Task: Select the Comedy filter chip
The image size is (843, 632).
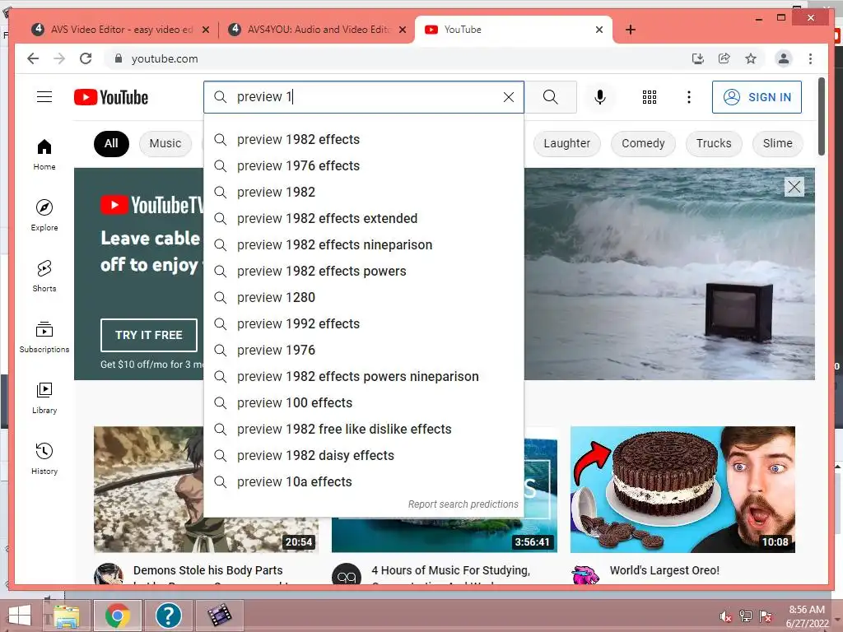Action: tap(643, 143)
